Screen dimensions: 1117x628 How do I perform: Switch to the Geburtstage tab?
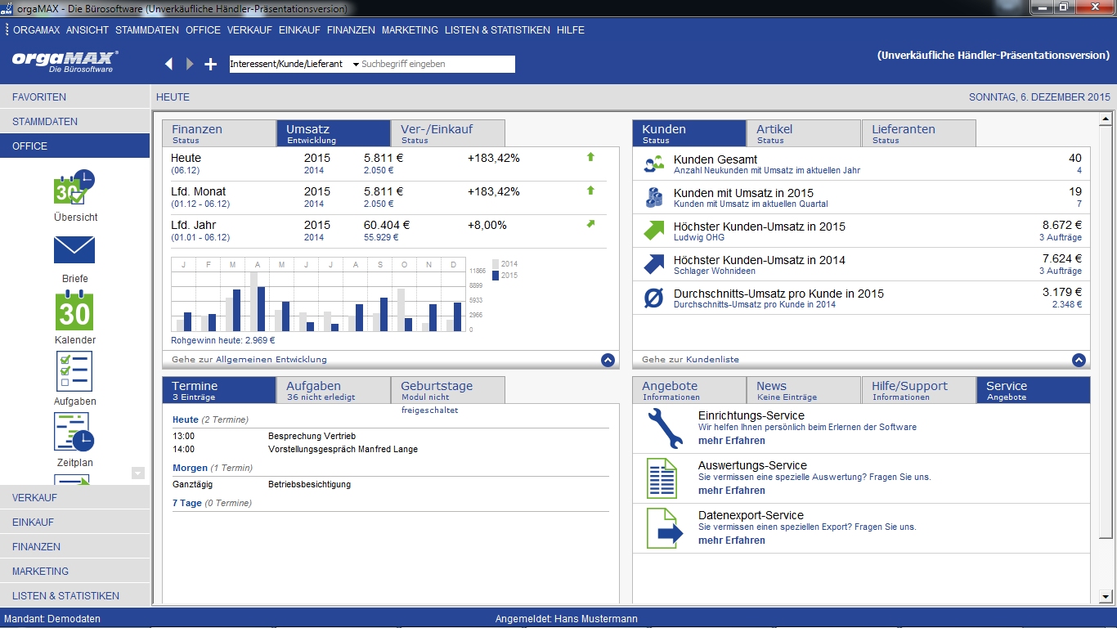point(448,390)
